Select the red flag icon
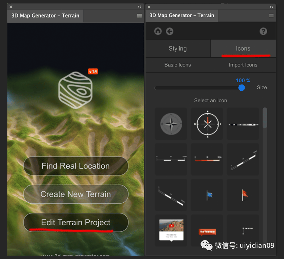The width and height of the screenshot is (284, 259). point(243,195)
